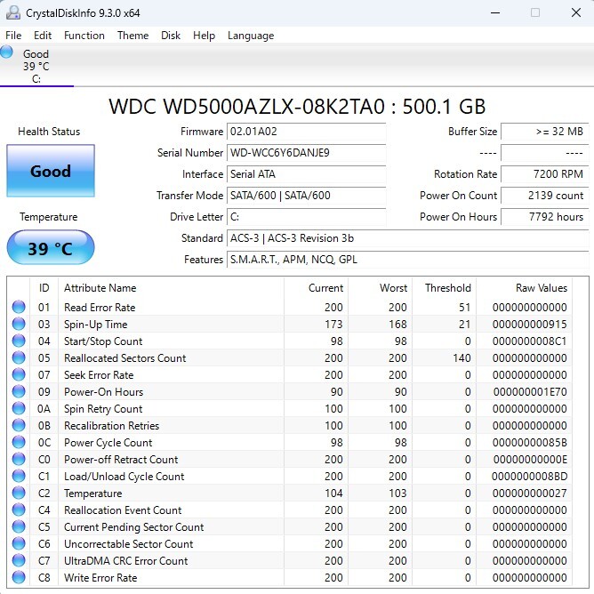Click the Power-On Hours status orb
The width and height of the screenshot is (594, 594).
(19, 391)
